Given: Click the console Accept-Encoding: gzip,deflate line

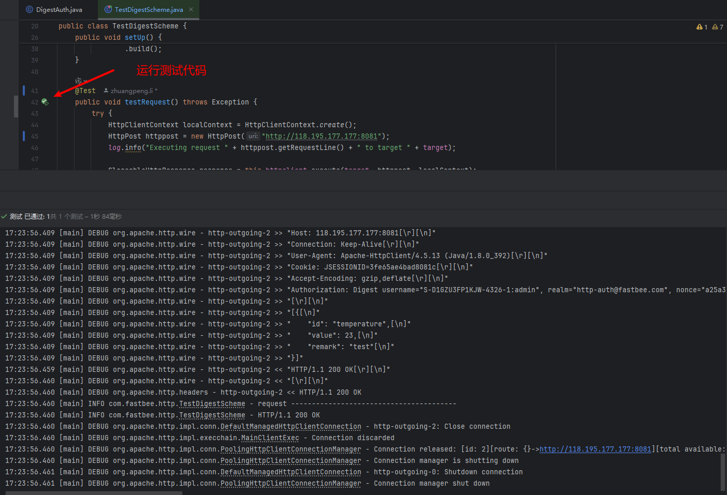Looking at the screenshot, I should [x=227, y=278].
